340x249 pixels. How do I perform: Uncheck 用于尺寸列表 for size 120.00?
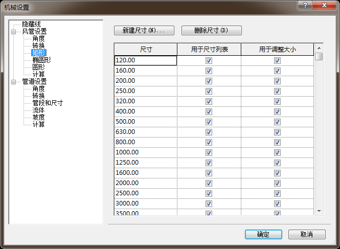(x=209, y=60)
